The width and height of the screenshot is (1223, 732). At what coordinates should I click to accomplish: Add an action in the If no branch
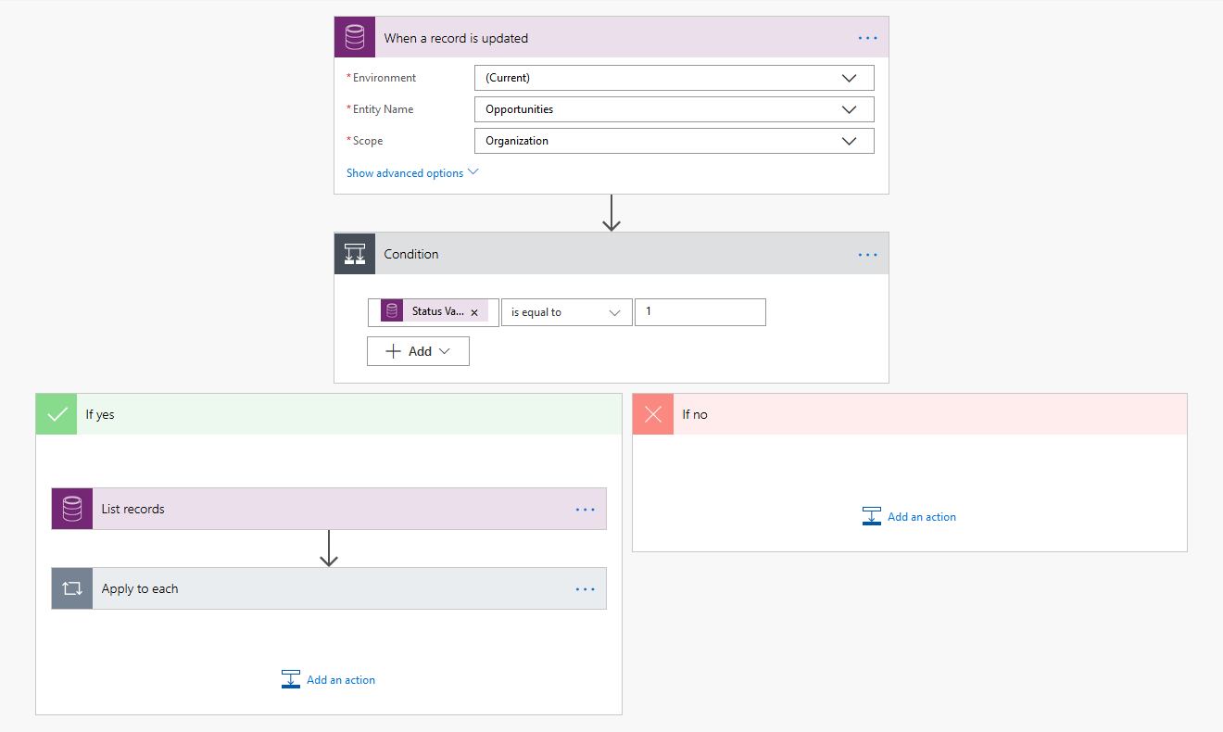pyautogui.click(x=910, y=516)
